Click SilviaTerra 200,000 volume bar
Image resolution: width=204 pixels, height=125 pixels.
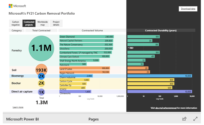pyautogui.click(x=86, y=48)
